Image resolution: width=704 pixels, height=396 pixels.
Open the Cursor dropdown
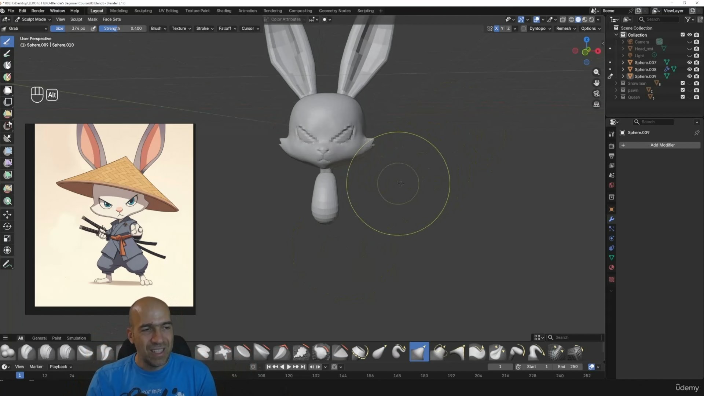pos(250,29)
